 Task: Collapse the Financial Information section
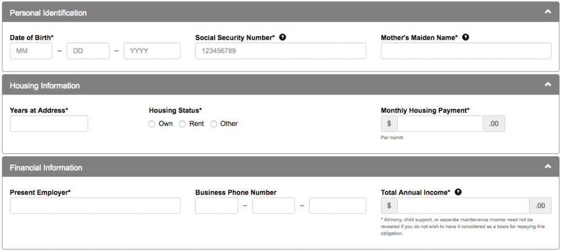[548, 166]
